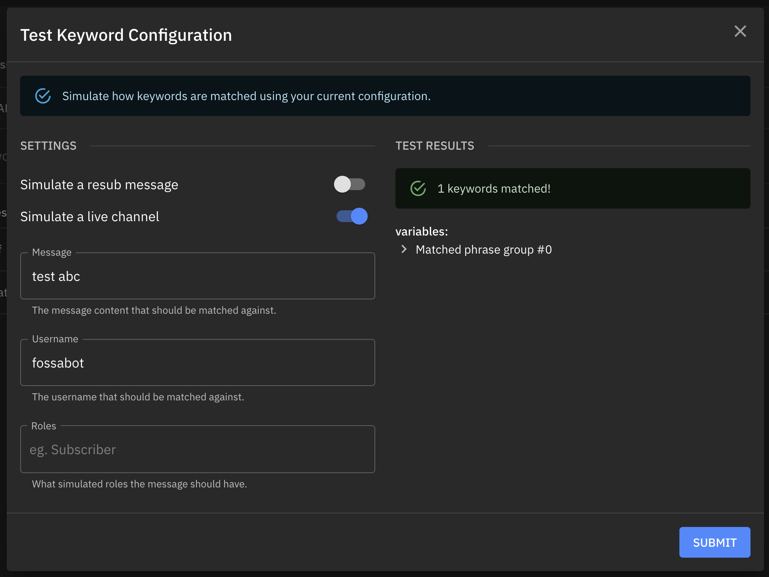Close the Test Keyword Configuration dialog

click(740, 31)
